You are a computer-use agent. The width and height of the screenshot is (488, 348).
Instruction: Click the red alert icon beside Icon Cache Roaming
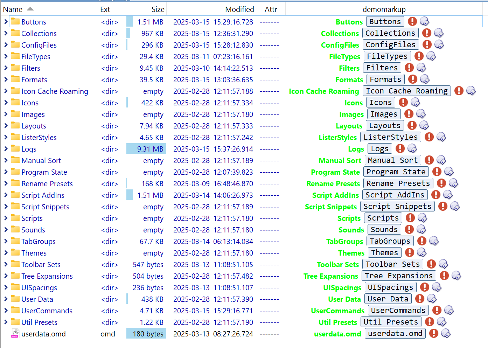click(x=459, y=91)
